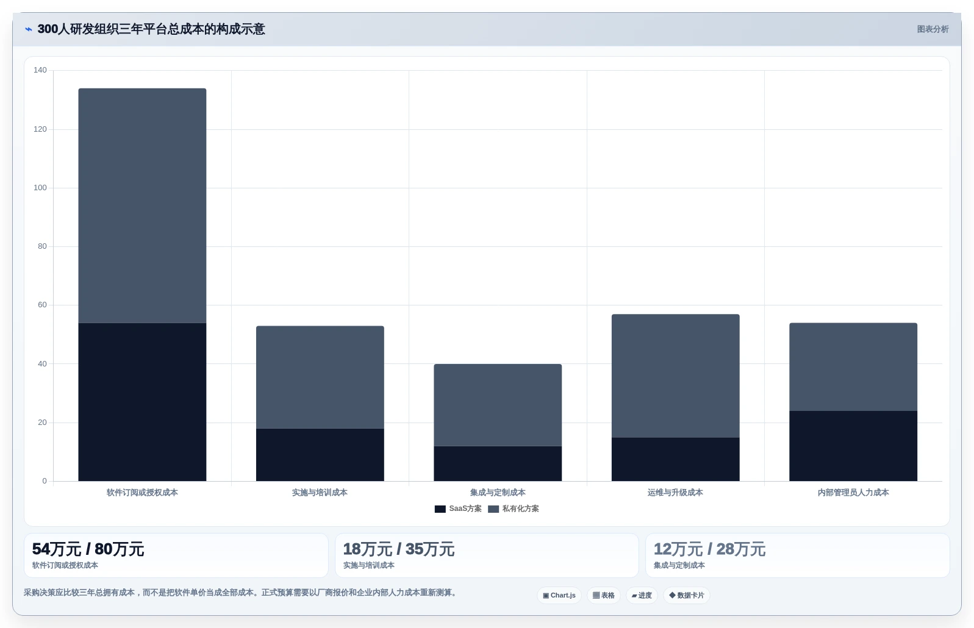Click SaaS bar segment for 软件订阅或授权成本

[x=142, y=402]
